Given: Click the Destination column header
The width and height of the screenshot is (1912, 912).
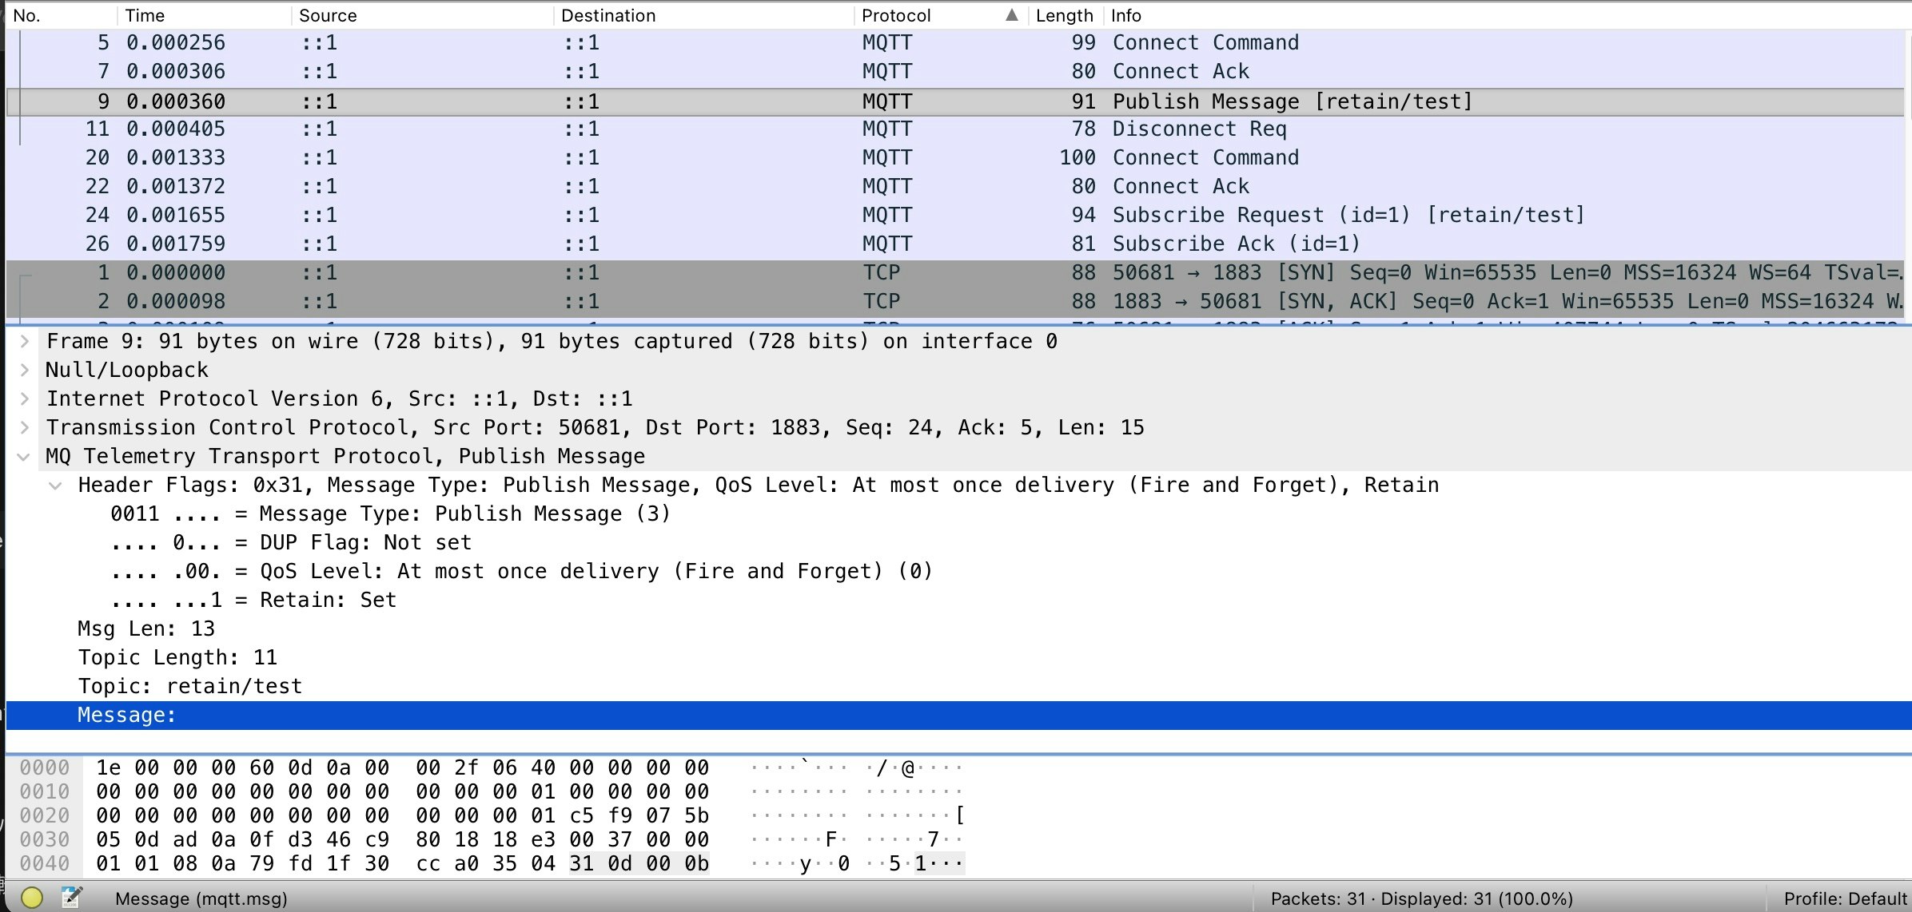Looking at the screenshot, I should (x=607, y=15).
